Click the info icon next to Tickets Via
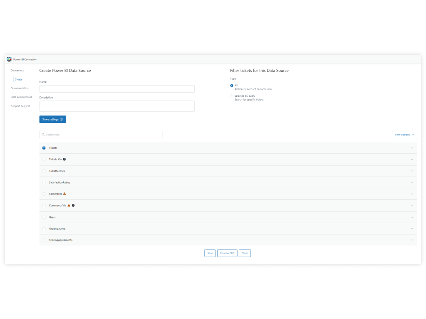This screenshot has height=319, width=426. pos(64,159)
